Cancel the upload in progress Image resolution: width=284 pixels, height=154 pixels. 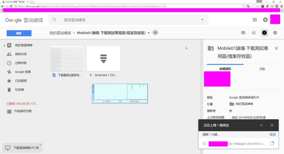(x=273, y=134)
